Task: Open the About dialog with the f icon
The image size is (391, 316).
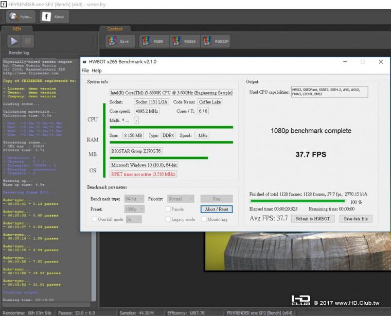Action: (54, 16)
